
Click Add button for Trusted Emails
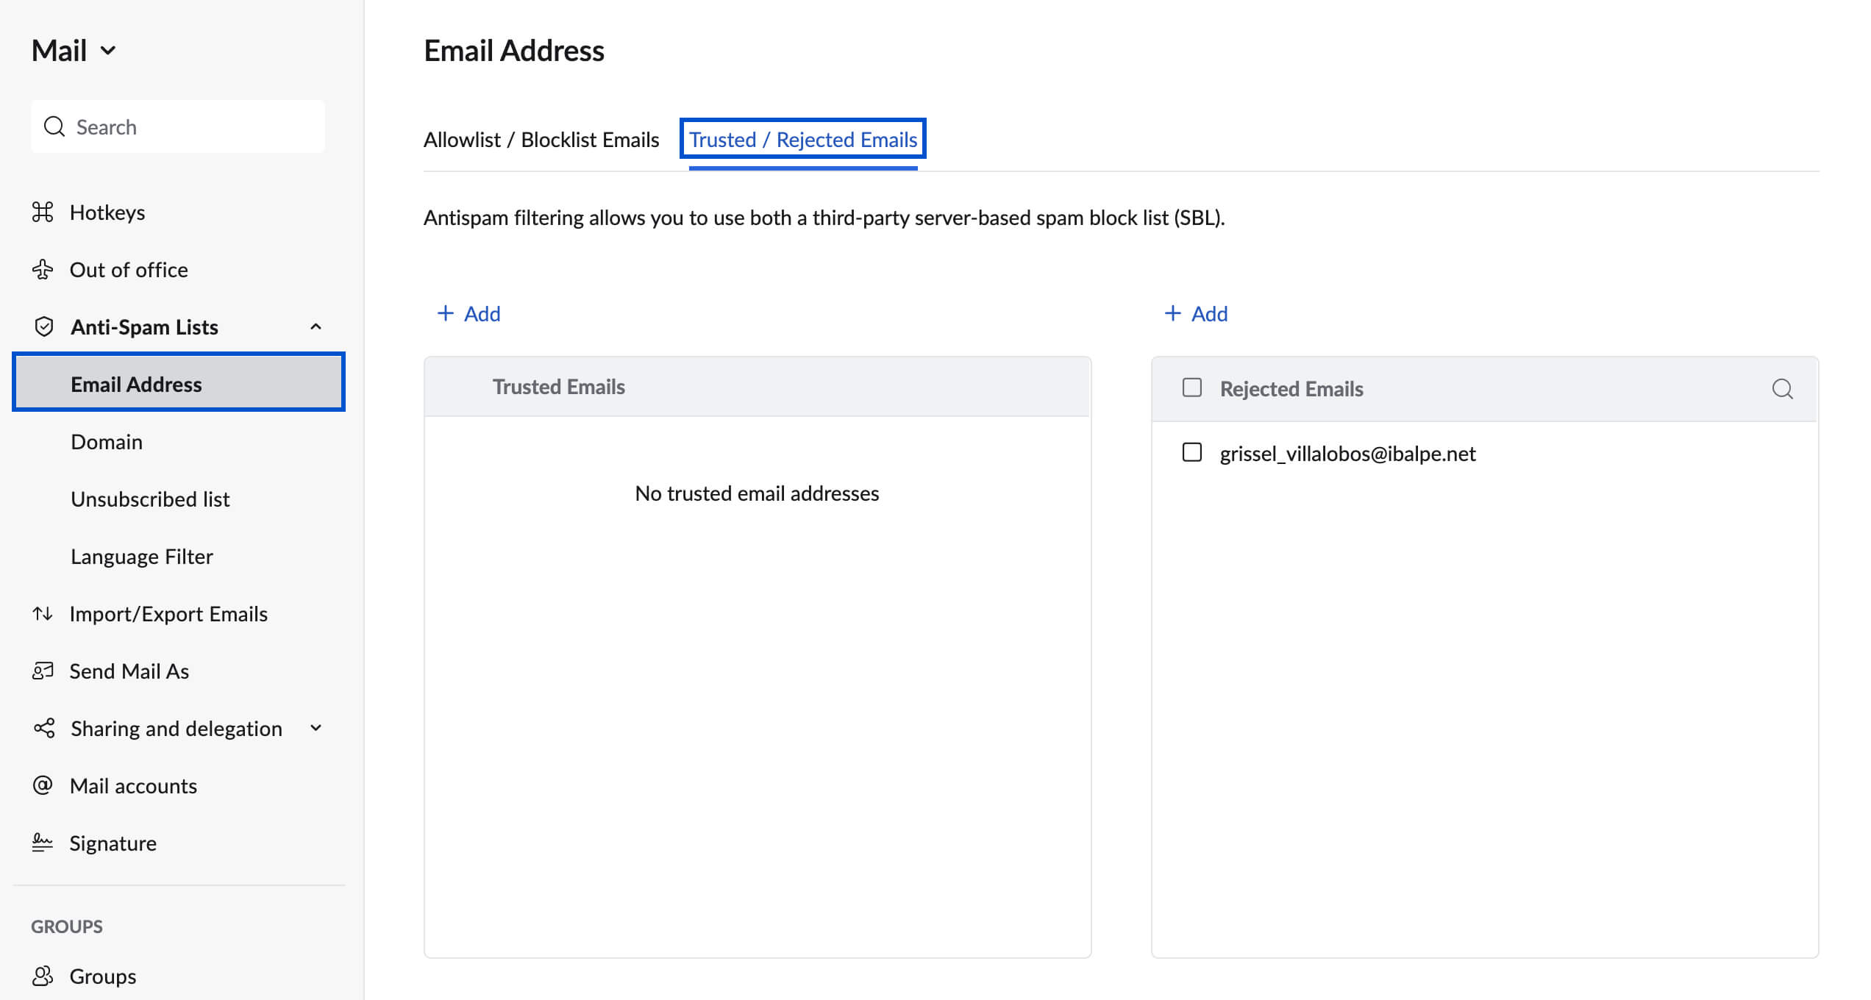[470, 313]
